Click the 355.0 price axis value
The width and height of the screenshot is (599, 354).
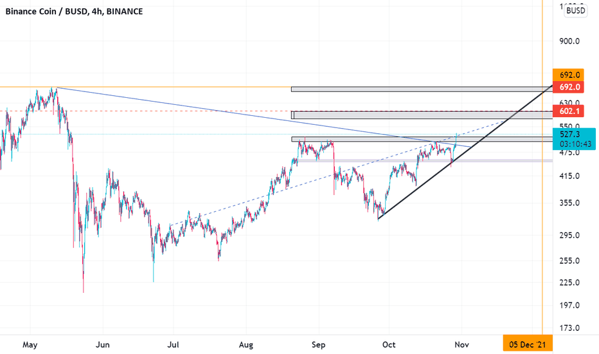pos(569,203)
